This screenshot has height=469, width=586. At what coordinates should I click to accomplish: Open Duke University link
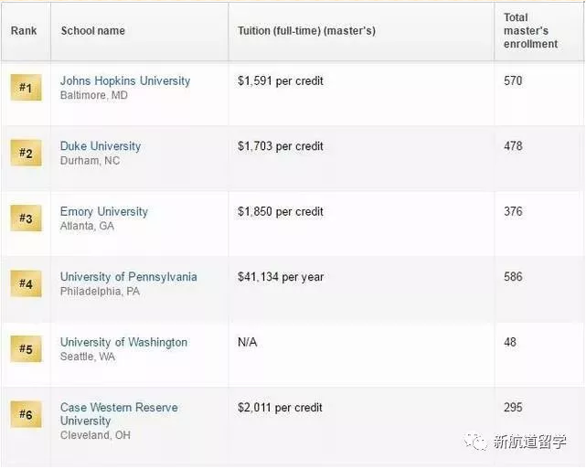click(x=101, y=146)
